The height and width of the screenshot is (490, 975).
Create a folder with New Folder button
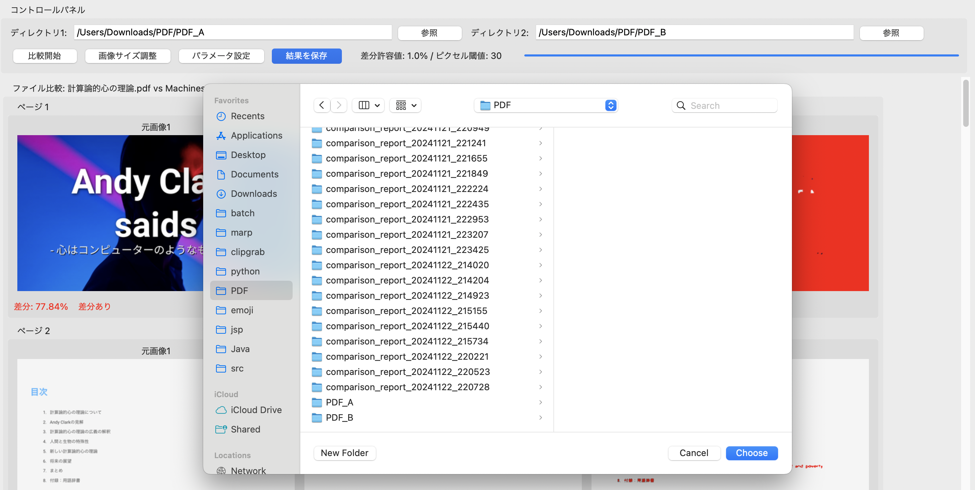(344, 453)
